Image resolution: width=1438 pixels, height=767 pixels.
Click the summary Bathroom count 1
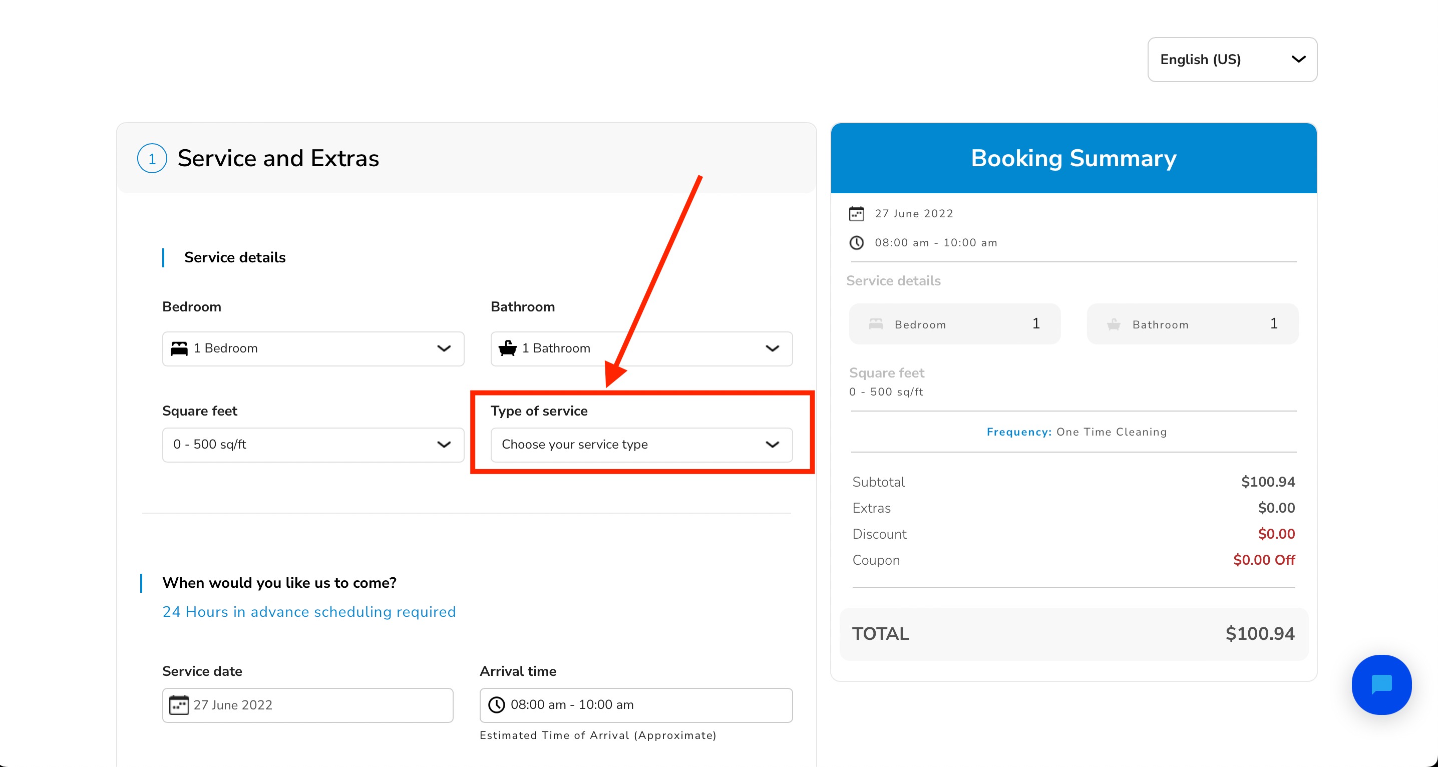pyautogui.click(x=1273, y=323)
